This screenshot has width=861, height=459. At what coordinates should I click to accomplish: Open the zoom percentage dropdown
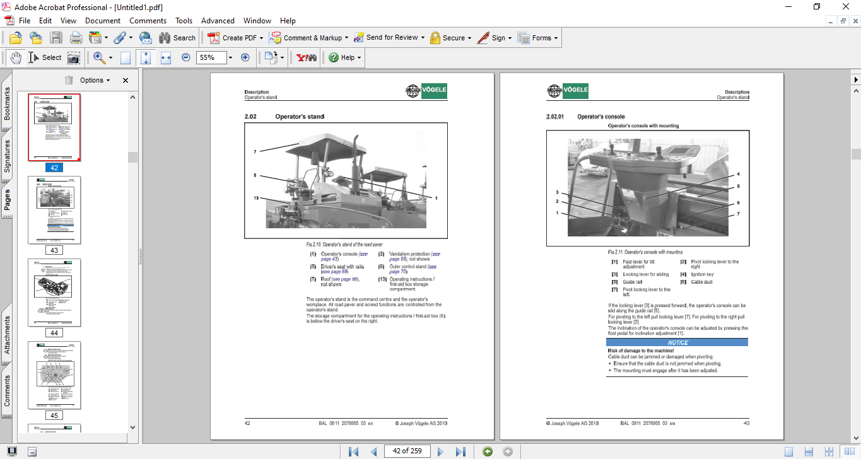(x=230, y=57)
